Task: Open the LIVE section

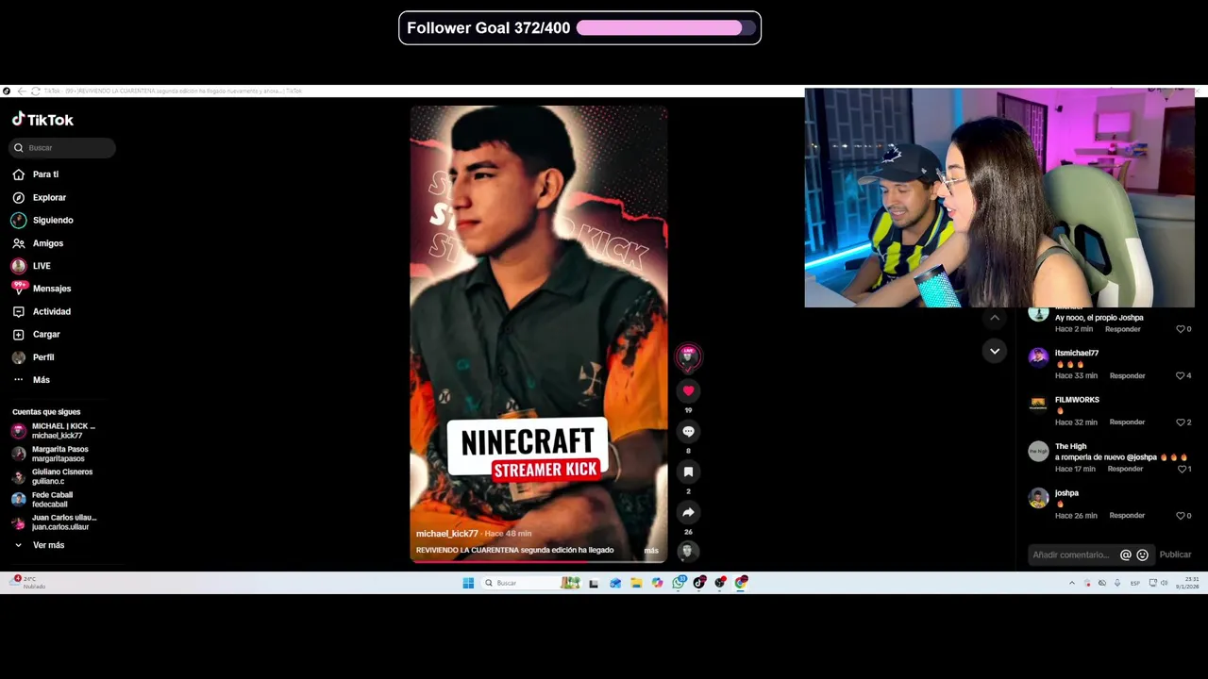Action: tap(31, 266)
